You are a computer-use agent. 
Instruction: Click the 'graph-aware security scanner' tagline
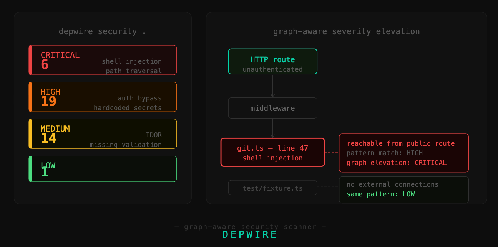tap(250, 227)
